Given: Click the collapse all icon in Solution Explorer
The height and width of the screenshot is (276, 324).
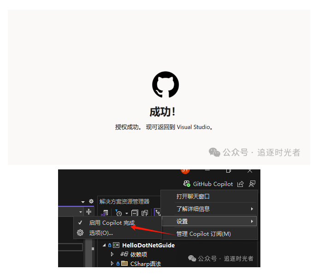Looking at the screenshot, I should 135,213.
